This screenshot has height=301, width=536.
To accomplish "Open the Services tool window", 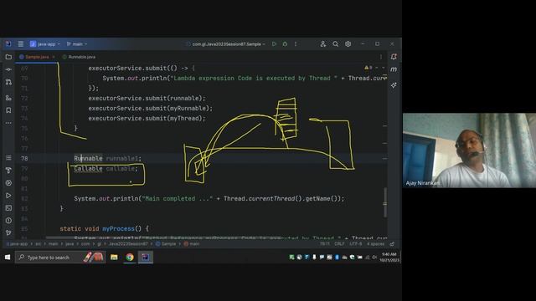I will click(8, 183).
